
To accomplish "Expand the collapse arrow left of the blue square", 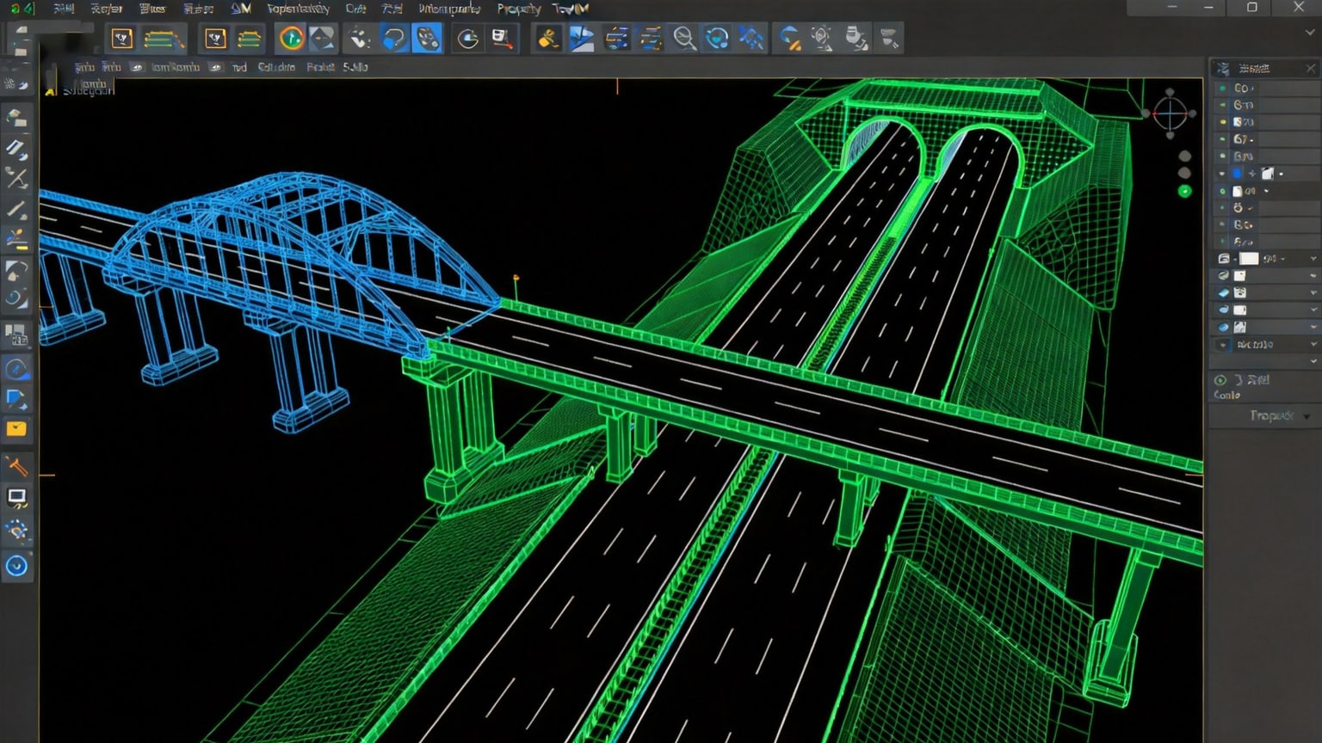I will click(x=1222, y=174).
